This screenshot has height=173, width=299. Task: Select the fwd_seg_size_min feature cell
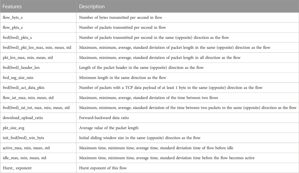pyautogui.click(x=38, y=78)
